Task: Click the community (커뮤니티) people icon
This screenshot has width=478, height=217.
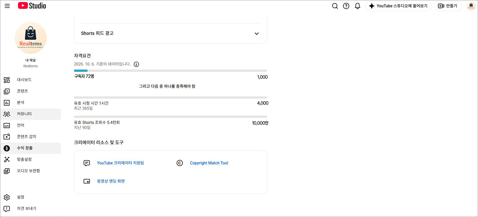Action: click(x=7, y=114)
